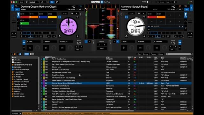This screenshot has width=204, height=115.
Task: Select FX bank A
Action: 99,45
